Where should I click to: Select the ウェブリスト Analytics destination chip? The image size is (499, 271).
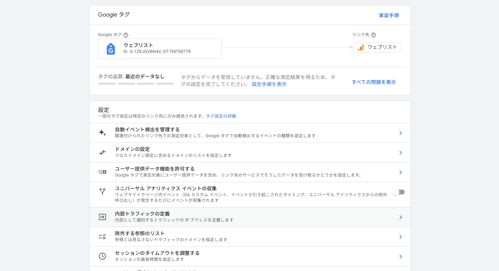click(377, 47)
